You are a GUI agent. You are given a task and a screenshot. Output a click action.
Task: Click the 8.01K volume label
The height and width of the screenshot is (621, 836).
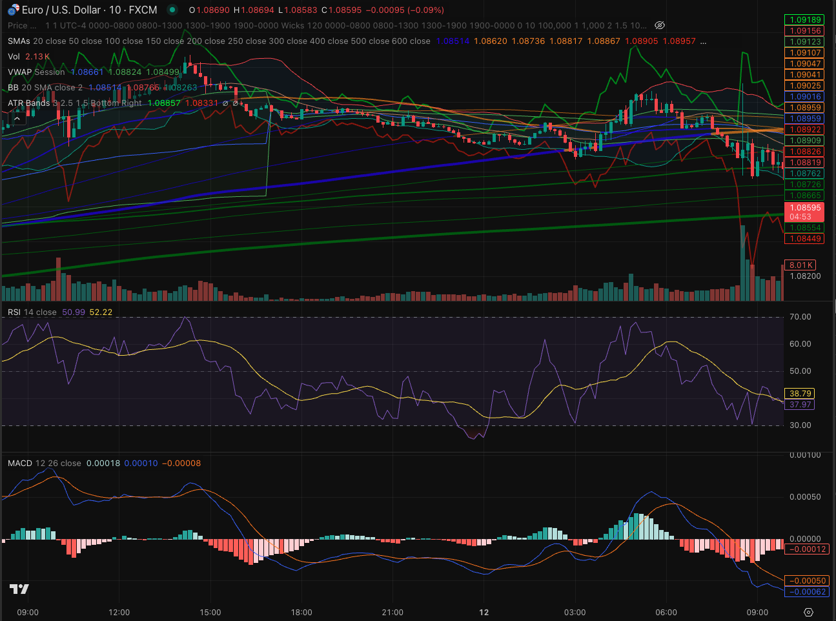point(800,265)
